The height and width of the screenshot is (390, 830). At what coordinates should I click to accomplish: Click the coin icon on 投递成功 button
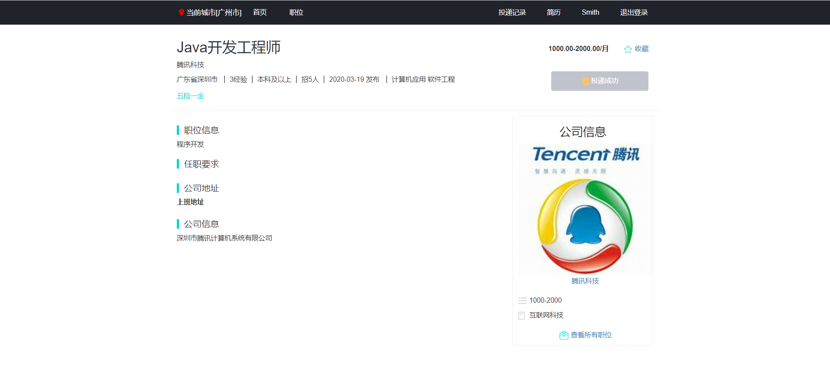[586, 81]
